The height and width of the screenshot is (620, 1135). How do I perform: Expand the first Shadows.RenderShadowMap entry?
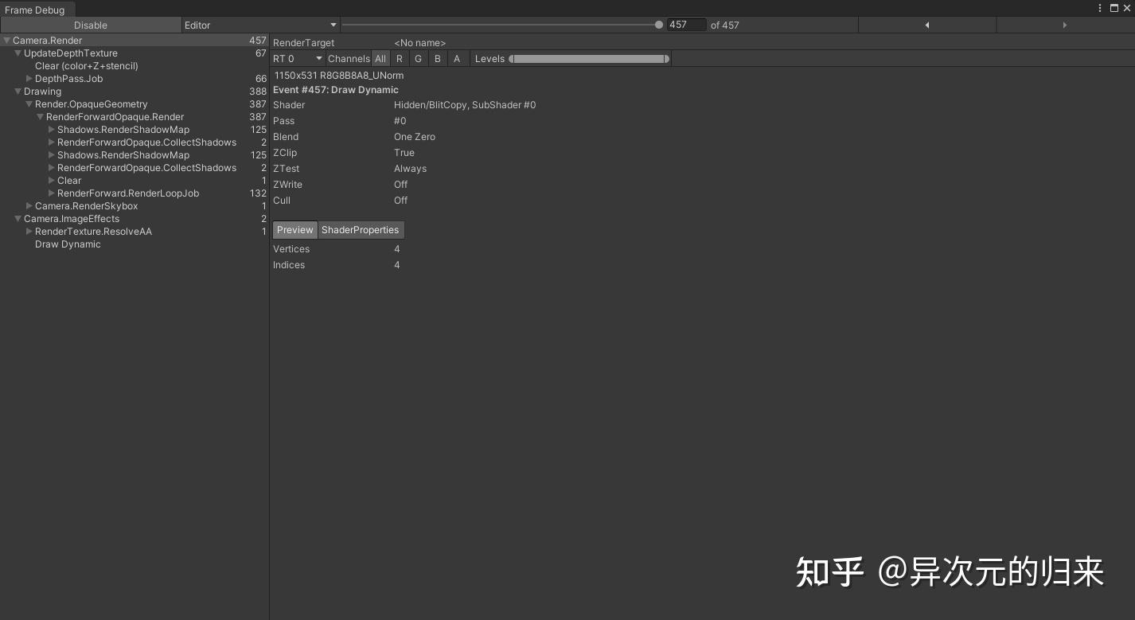pyautogui.click(x=52, y=129)
